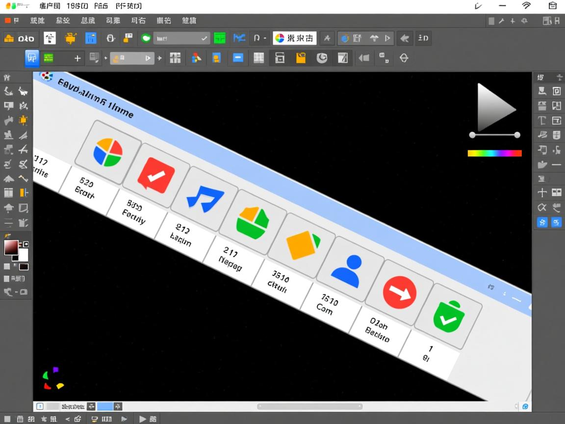Select the green shield checkmark icon
The image size is (565, 424).
448,317
